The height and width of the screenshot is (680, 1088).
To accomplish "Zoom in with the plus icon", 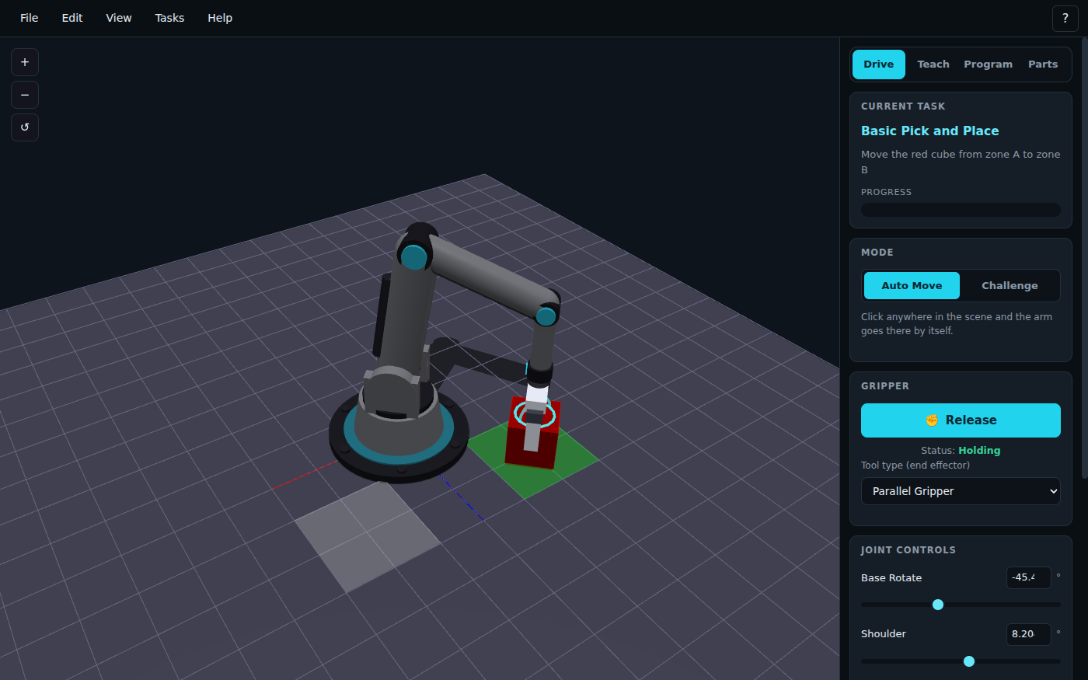I will tap(25, 62).
